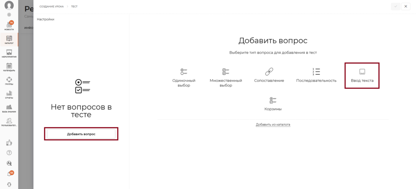The height and width of the screenshot is (189, 416).
Task: Open Отчеты in the sidebar
Action: [x=9, y=95]
